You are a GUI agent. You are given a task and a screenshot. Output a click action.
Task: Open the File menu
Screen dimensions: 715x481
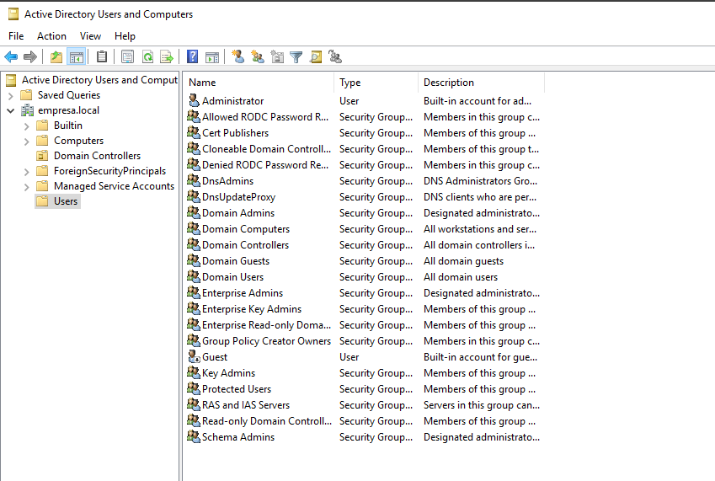[16, 36]
